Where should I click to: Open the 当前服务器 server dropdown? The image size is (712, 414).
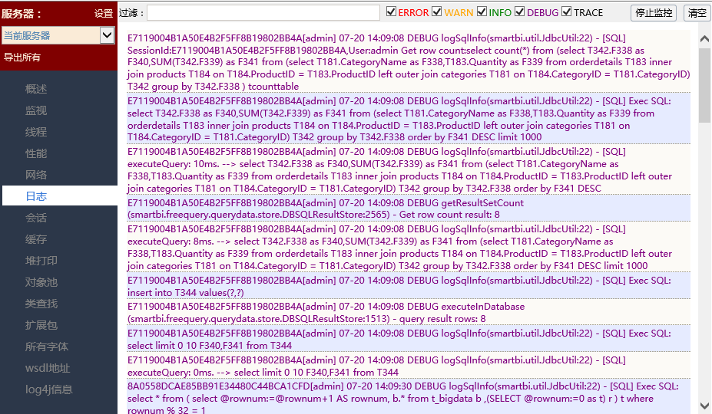click(58, 35)
